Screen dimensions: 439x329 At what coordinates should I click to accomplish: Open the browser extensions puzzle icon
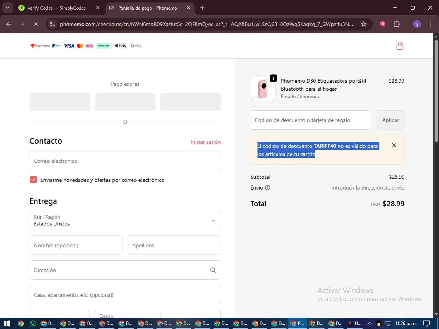pos(397,24)
